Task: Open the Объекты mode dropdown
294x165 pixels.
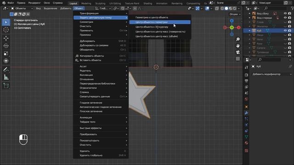Action: point(22,8)
